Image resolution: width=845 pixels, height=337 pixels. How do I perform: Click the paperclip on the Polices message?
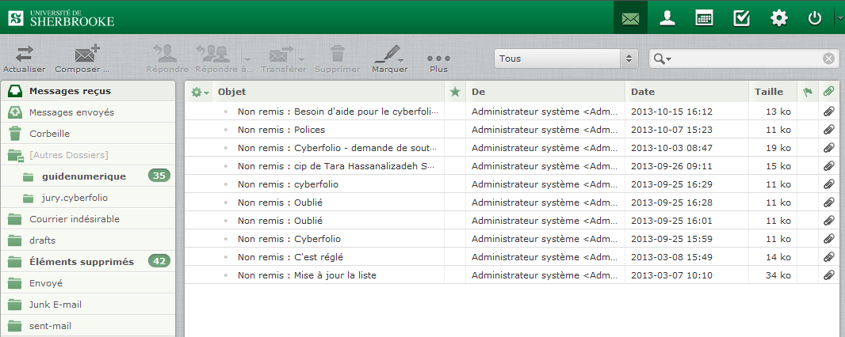(x=828, y=130)
